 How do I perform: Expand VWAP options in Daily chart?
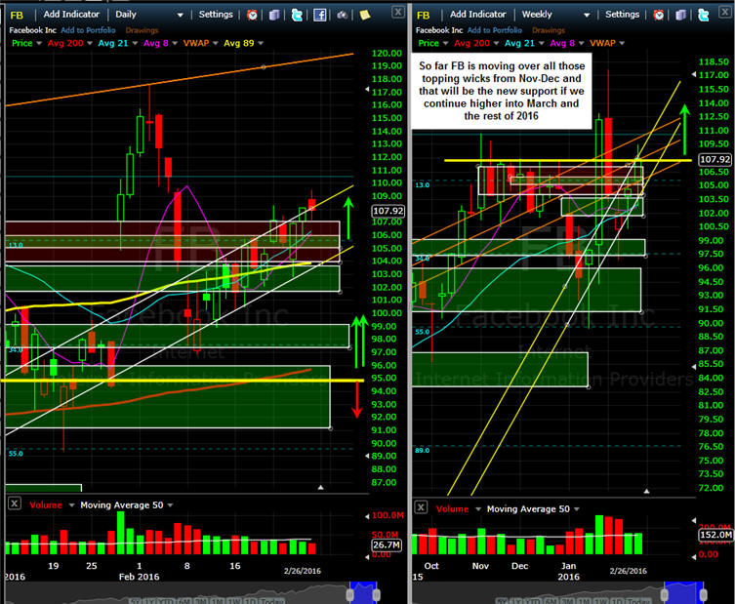[215, 43]
